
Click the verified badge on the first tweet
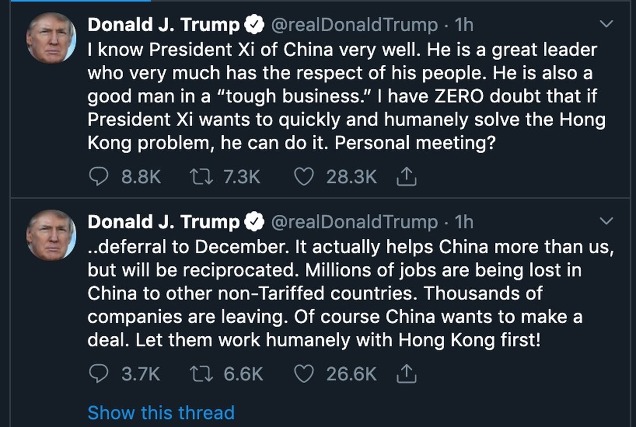pos(254,25)
